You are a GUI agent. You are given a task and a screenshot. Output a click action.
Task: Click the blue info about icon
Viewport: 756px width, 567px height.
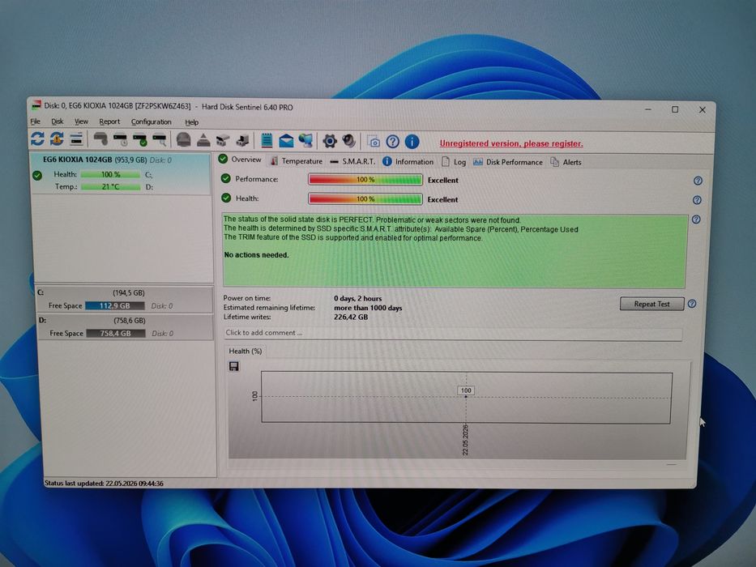tap(412, 142)
